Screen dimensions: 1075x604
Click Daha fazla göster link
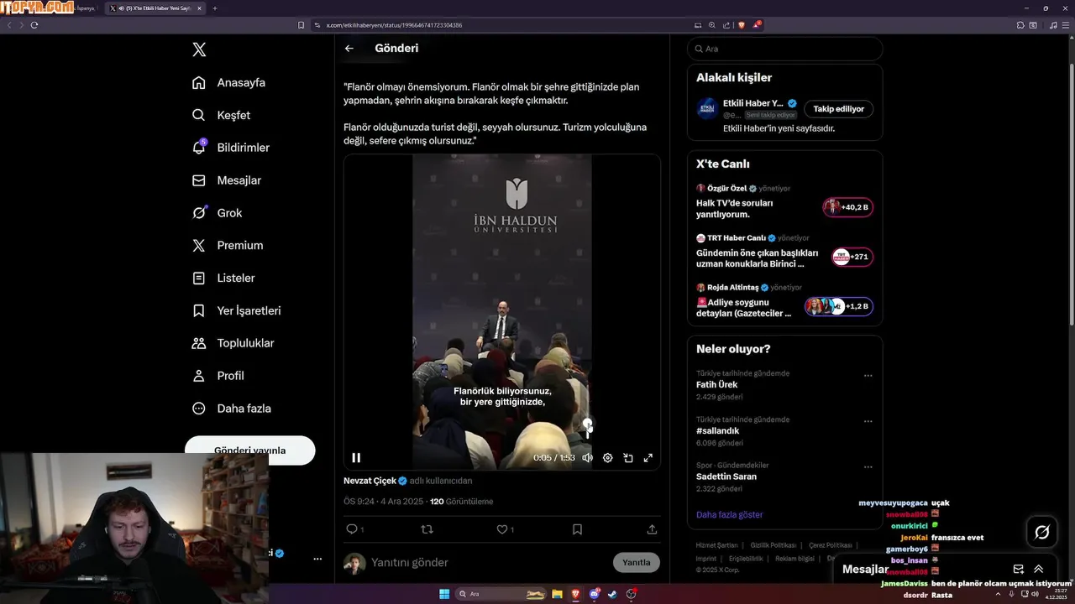pos(729,515)
